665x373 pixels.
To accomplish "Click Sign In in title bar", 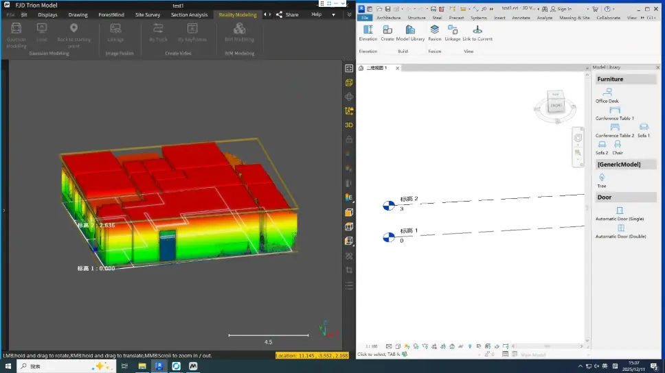I will tap(565, 9).
